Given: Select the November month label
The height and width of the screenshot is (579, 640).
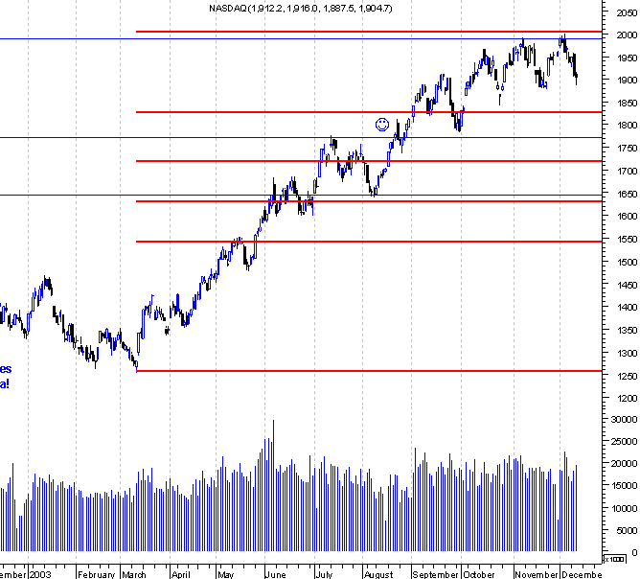Looking at the screenshot, I should pos(536,574).
